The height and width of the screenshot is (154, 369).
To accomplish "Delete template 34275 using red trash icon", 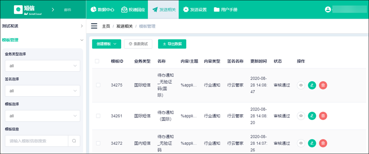I will tap(323, 85).
